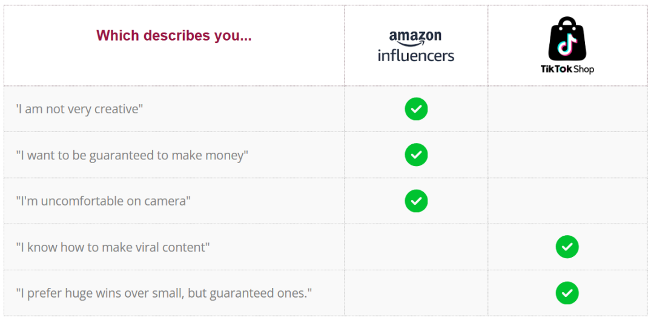Viewport: 654px width, 323px height.
Task: Click the 'TikTok Shop' text label
Action: (x=567, y=69)
